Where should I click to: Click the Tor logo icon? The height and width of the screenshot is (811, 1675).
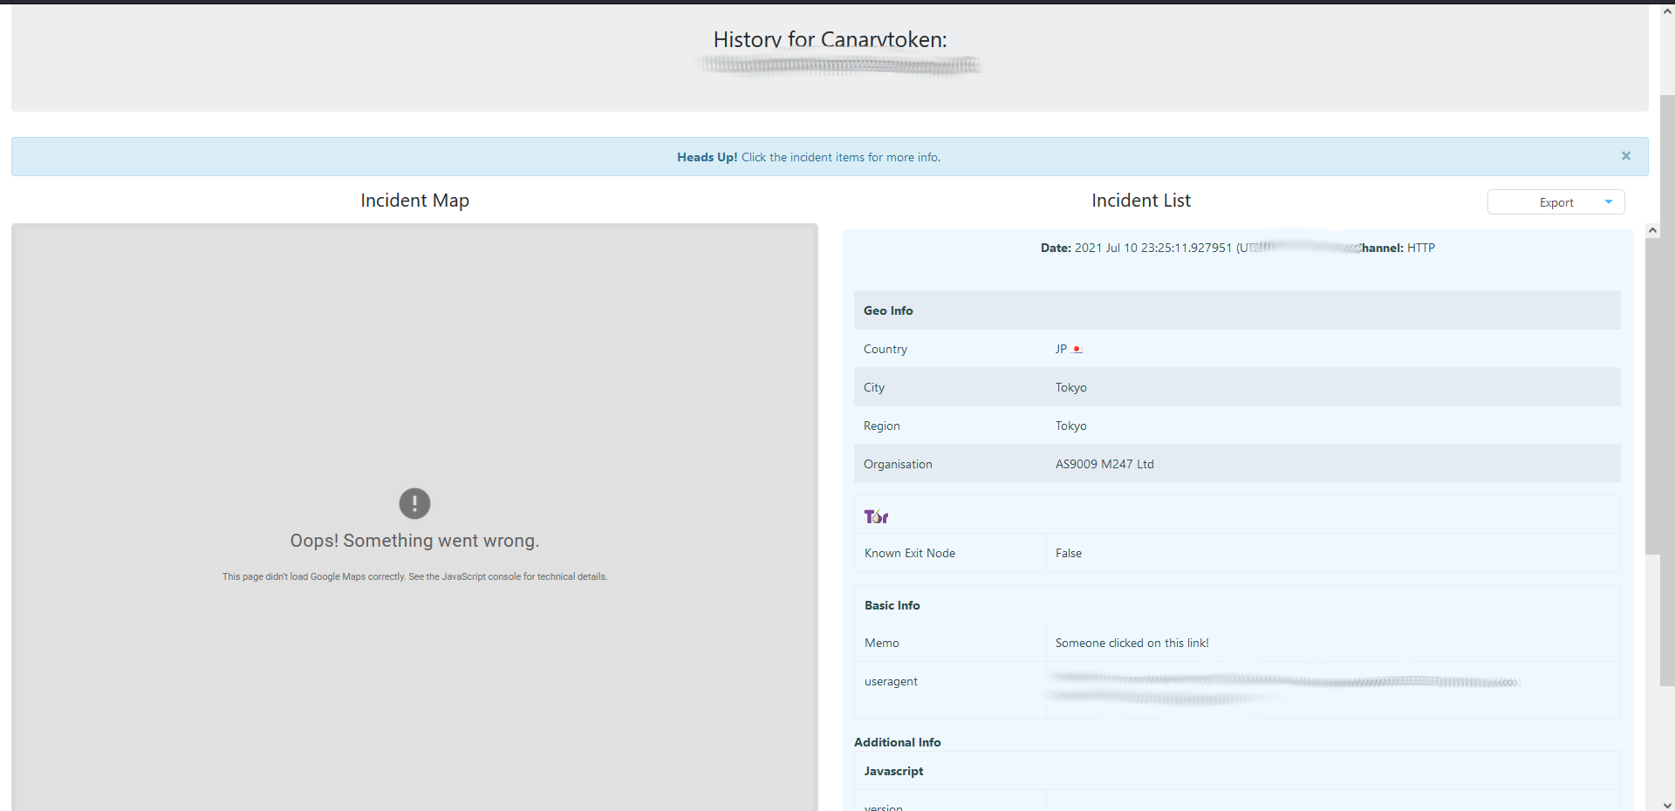876,516
